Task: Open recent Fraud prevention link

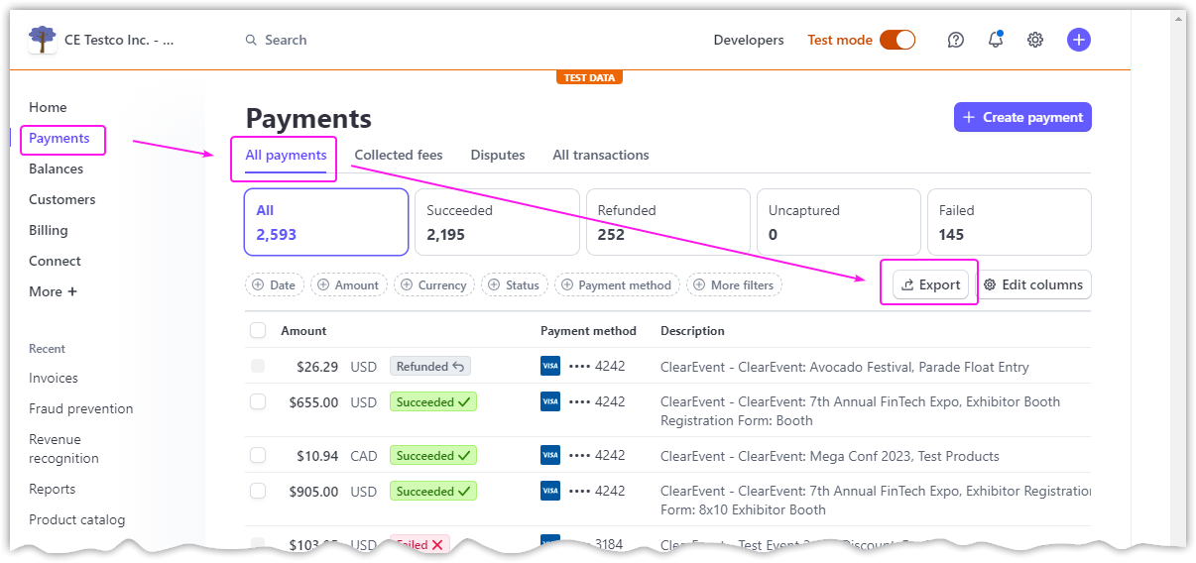Action: click(81, 408)
